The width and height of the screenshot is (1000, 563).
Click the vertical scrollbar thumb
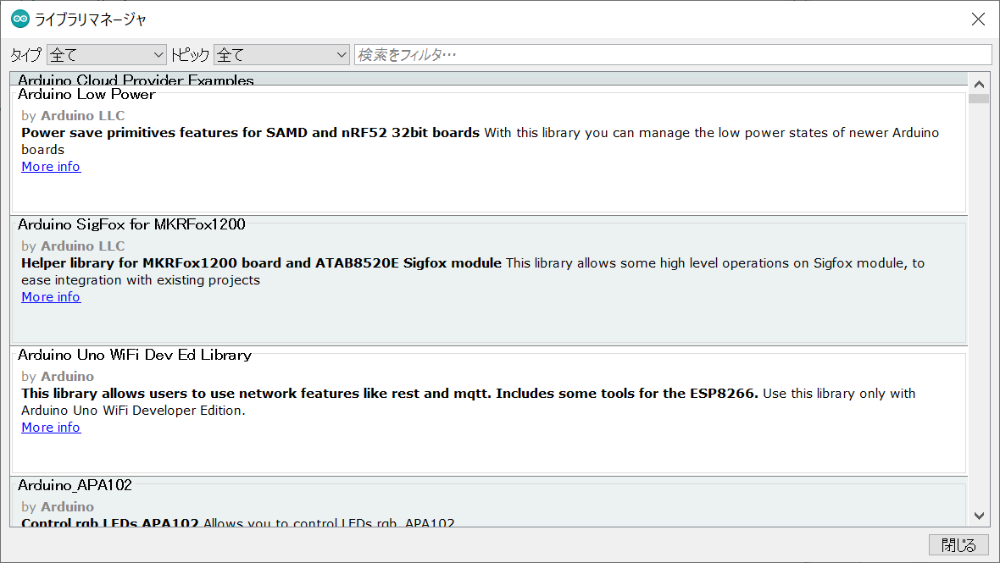pos(978,99)
